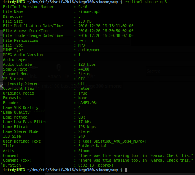The height and width of the screenshot is (175, 195).
Task: Select the ExifTool version number 9.46
Action: (83, 7)
